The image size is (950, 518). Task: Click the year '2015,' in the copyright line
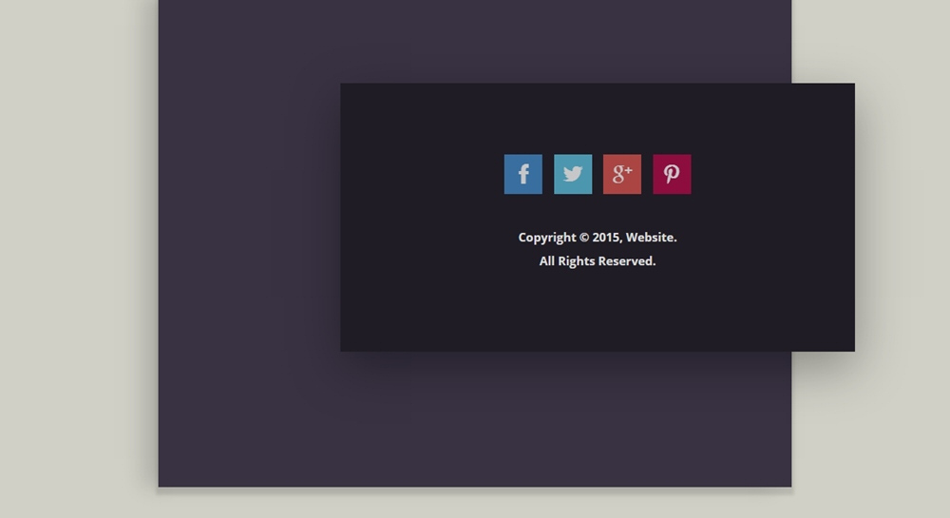[x=607, y=238]
